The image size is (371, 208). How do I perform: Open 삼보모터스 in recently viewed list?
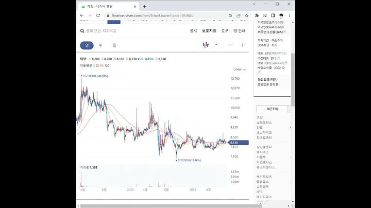(x=264, y=123)
